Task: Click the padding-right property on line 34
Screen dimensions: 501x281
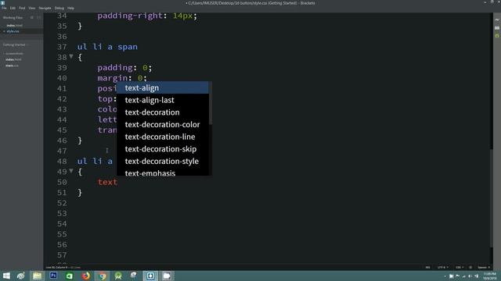Action: [x=130, y=16]
